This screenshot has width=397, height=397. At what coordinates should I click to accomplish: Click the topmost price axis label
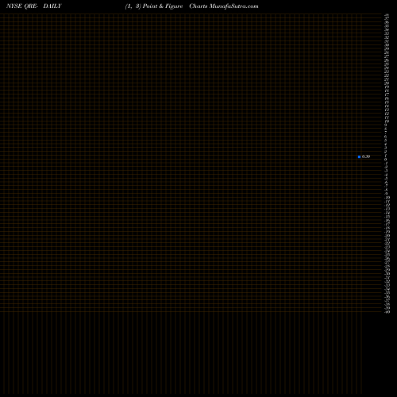(x=387, y=15)
